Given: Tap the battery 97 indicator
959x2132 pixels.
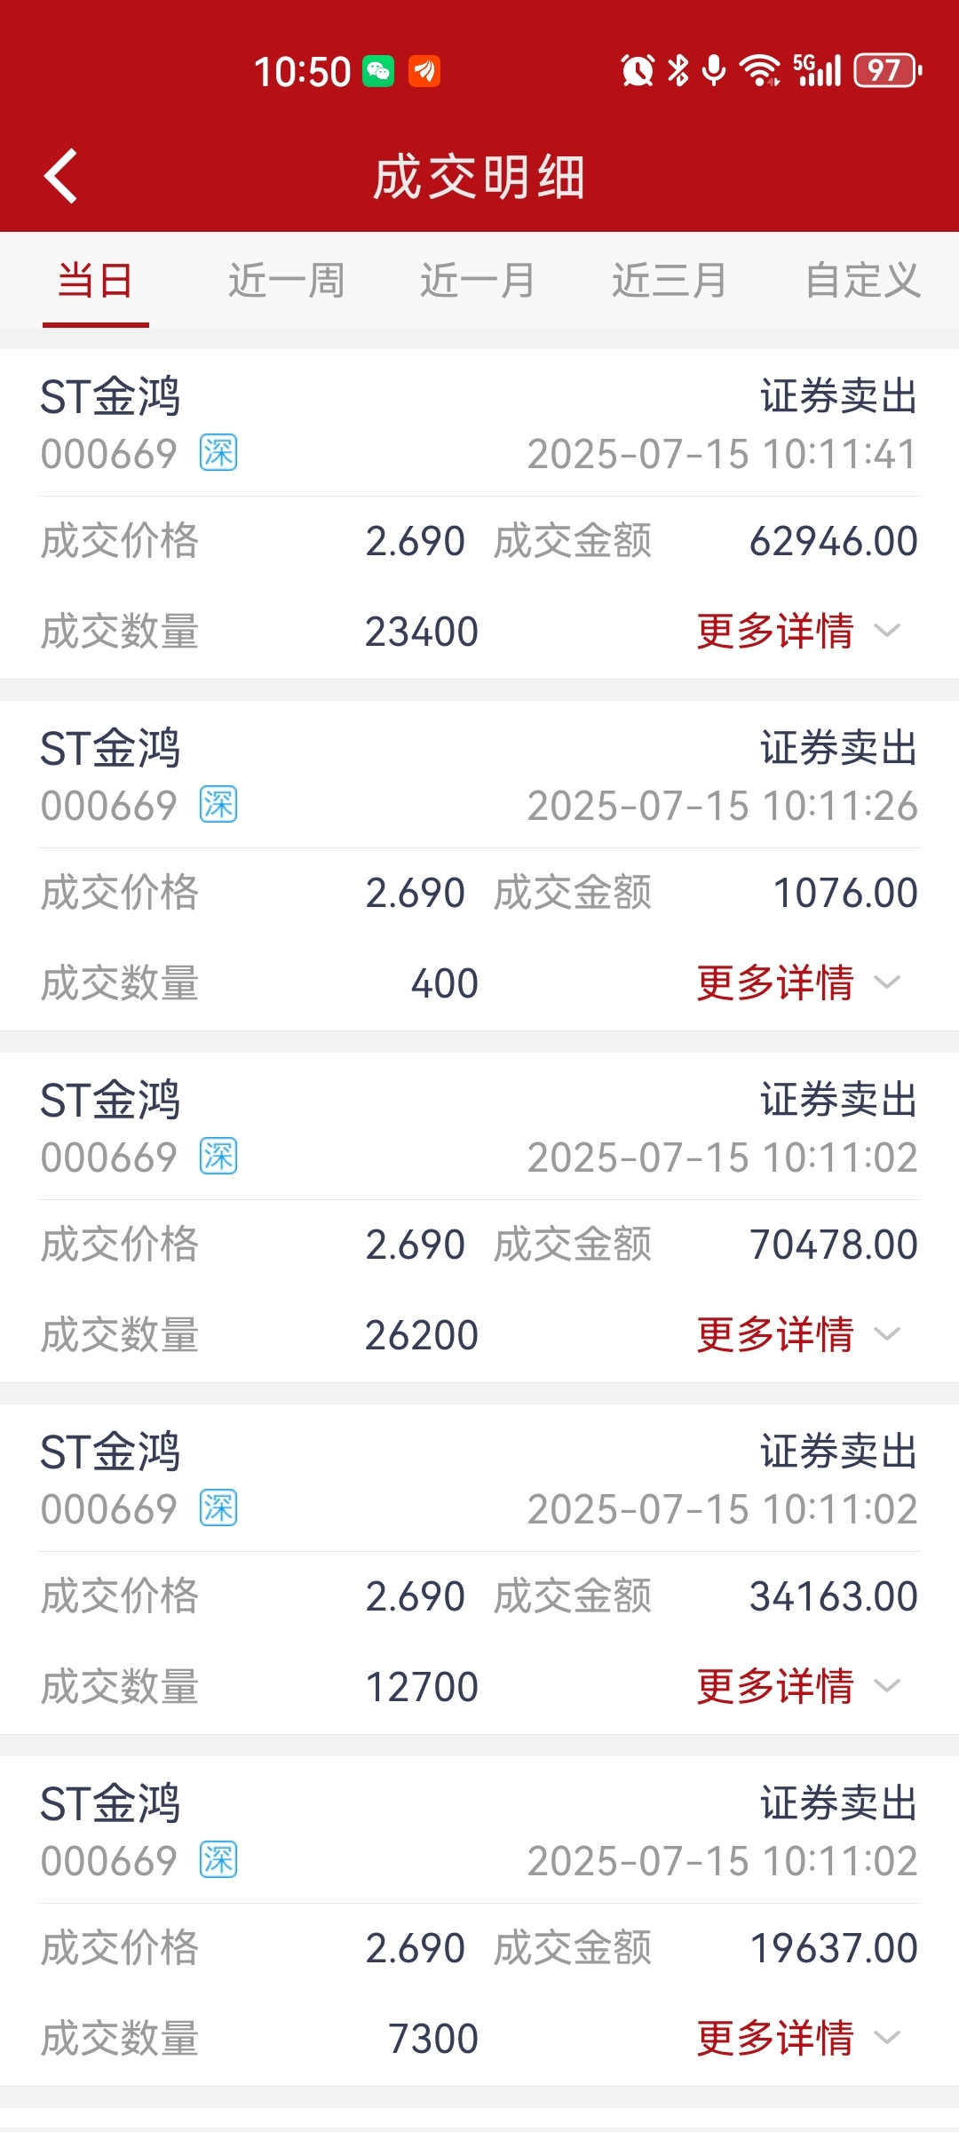Looking at the screenshot, I should [x=887, y=70].
